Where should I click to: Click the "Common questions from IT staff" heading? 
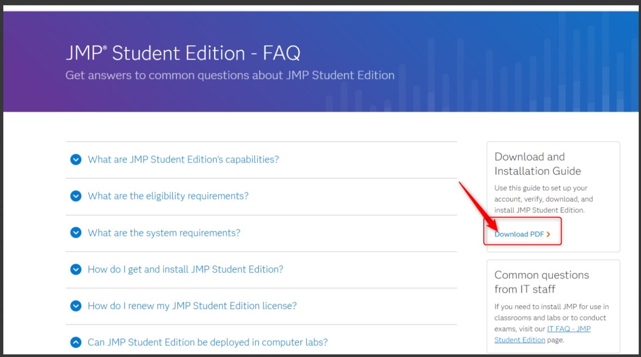click(541, 282)
